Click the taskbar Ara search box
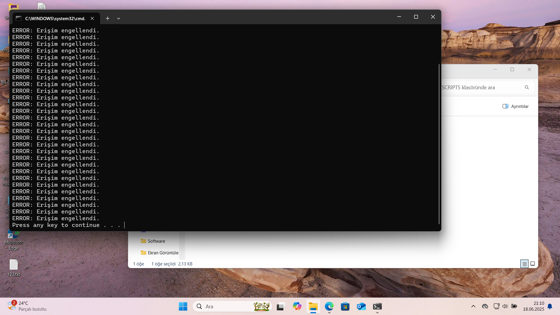 tap(232, 307)
